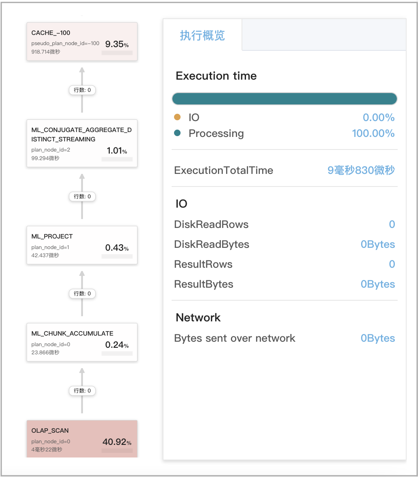418x477 pixels.
Task: Click the DiskReadBytes 0Bytes value
Action: [378, 244]
